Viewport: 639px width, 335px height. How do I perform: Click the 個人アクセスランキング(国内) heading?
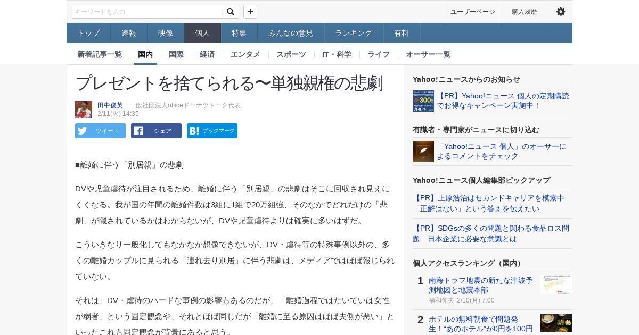[x=469, y=263]
